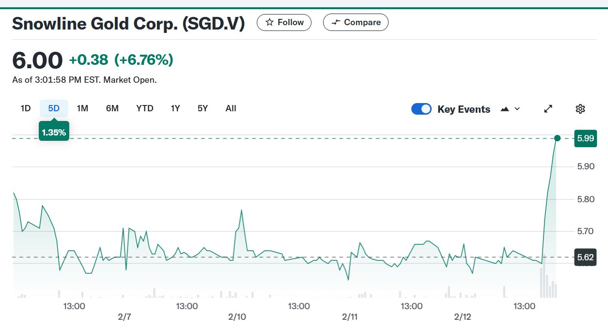This screenshot has height=330, width=608.
Task: Click the star Follow button
Action: tap(284, 22)
